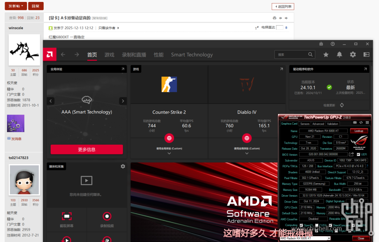Toggle the UEFI checkbox in GPU-Z

click(358, 154)
